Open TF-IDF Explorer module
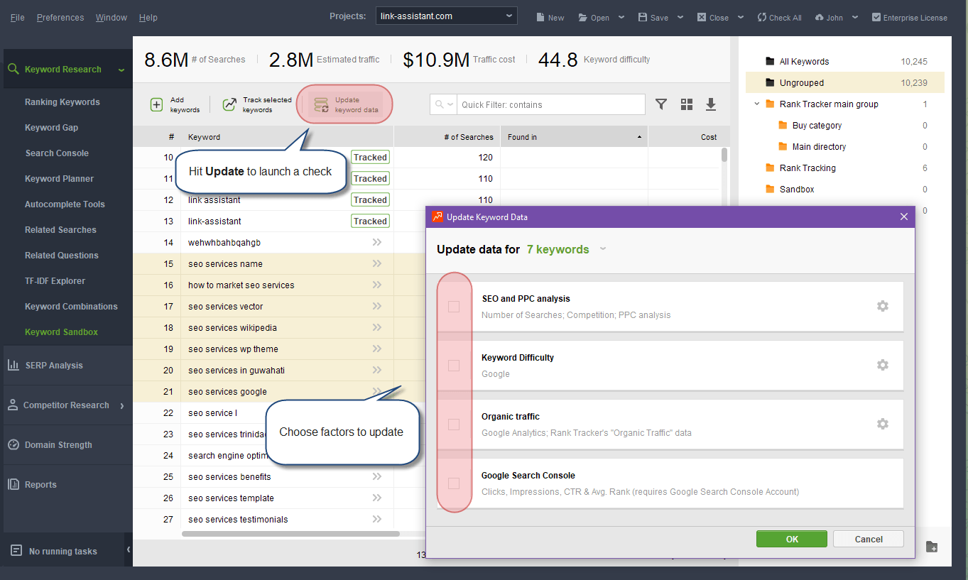This screenshot has width=968, height=580. point(55,281)
